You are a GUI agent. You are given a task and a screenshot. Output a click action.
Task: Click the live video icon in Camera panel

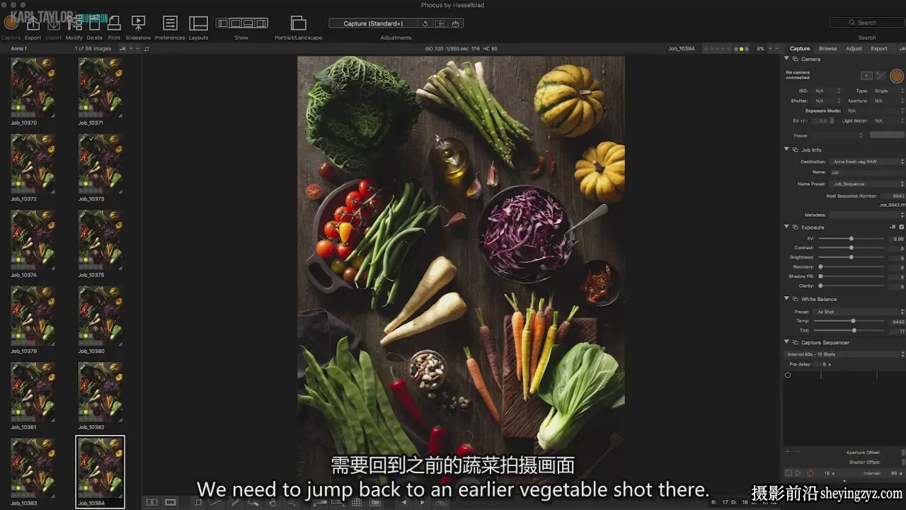point(866,76)
